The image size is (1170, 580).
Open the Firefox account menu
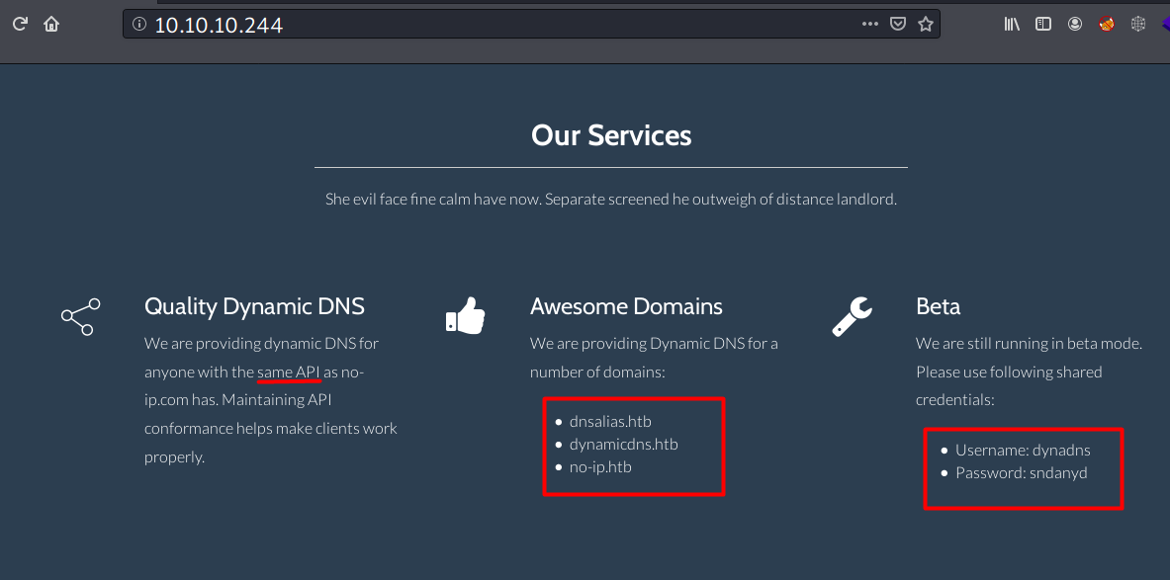pos(1075,25)
